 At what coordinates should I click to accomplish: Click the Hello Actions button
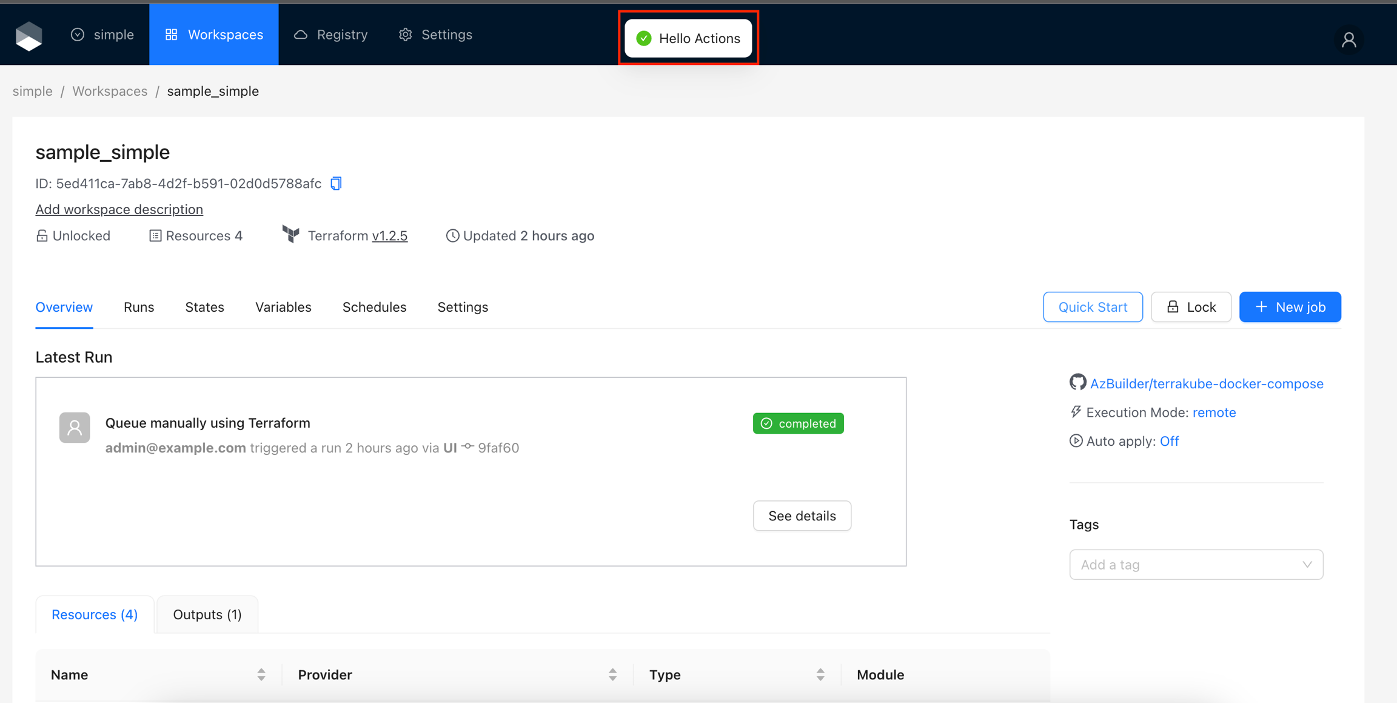(688, 38)
